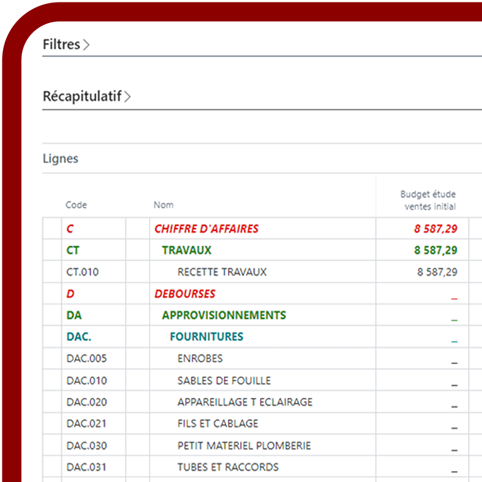Click the TUBES ET RACCORDS line

[228, 467]
